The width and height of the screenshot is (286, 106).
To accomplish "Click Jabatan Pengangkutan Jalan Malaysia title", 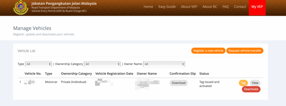I will pyautogui.click(x=64, y=3).
